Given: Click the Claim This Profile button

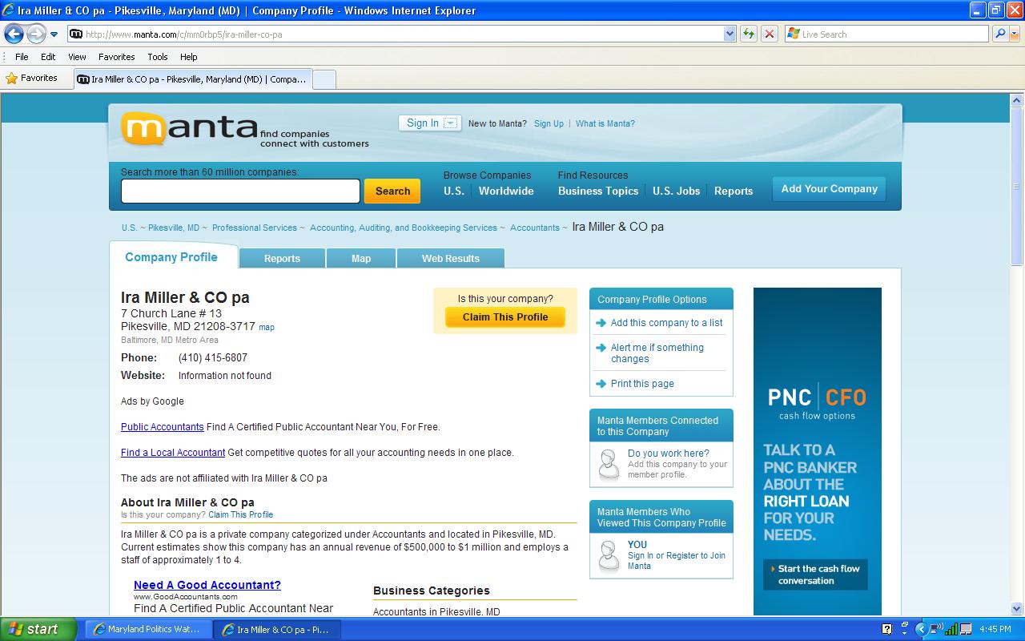Looking at the screenshot, I should pyautogui.click(x=505, y=316).
